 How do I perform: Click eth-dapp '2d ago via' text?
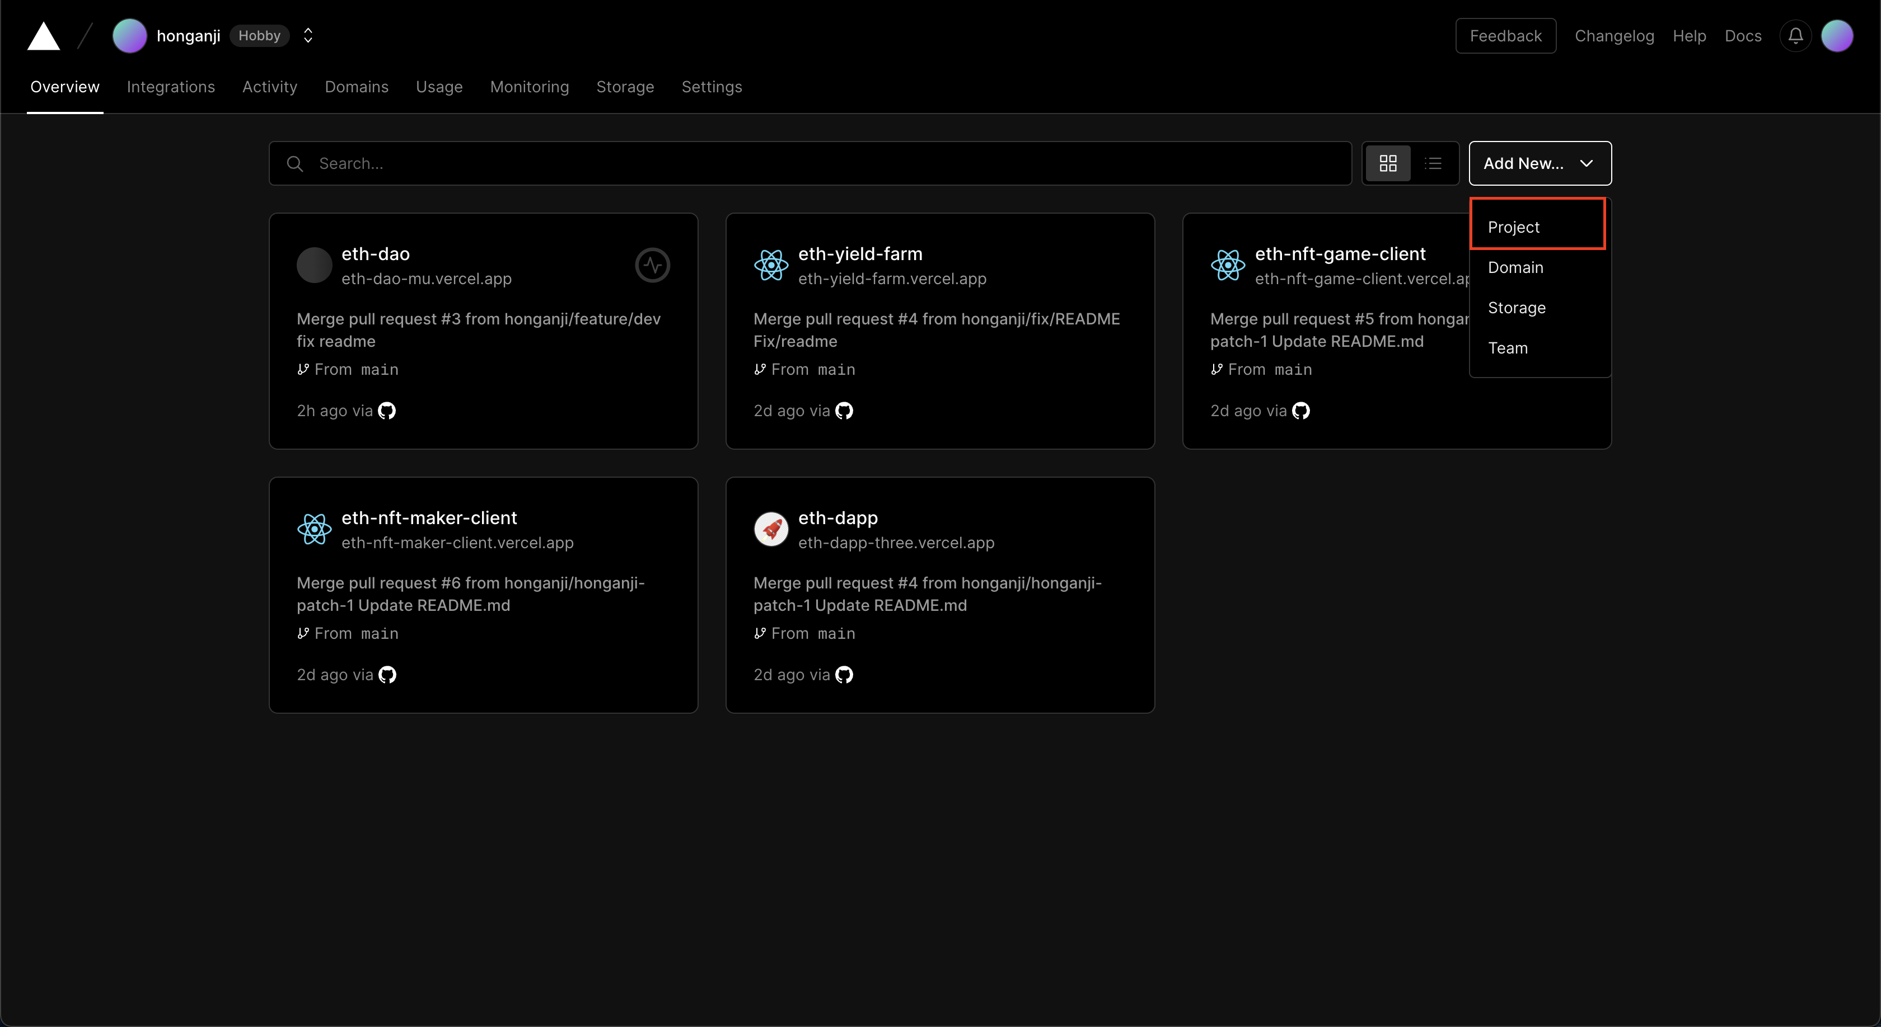click(792, 675)
